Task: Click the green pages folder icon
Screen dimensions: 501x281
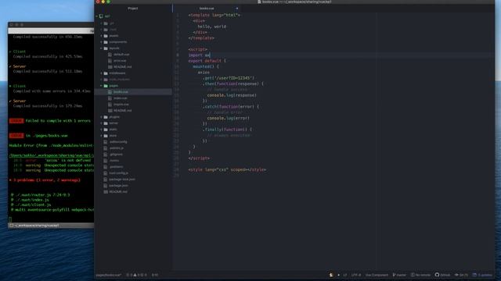Action: pos(106,86)
